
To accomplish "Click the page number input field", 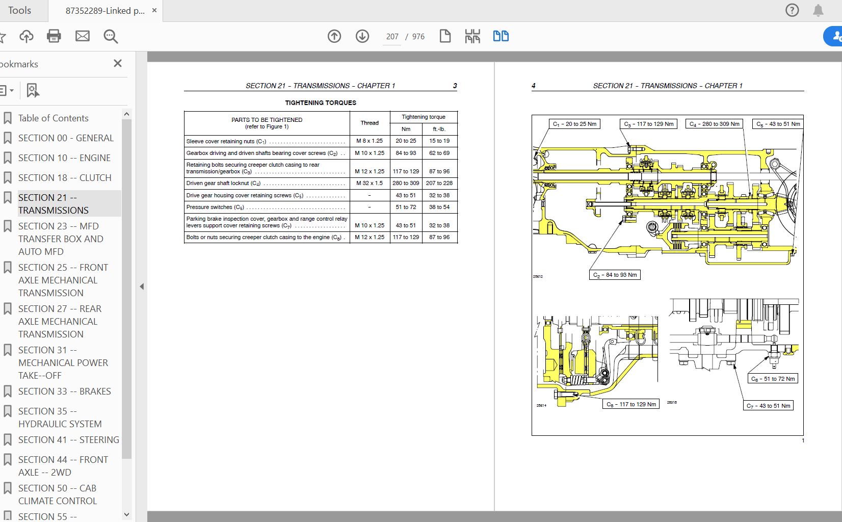I will [392, 37].
